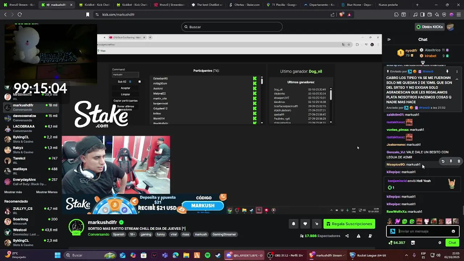Collapse the pinned message with chevron

click(457, 79)
